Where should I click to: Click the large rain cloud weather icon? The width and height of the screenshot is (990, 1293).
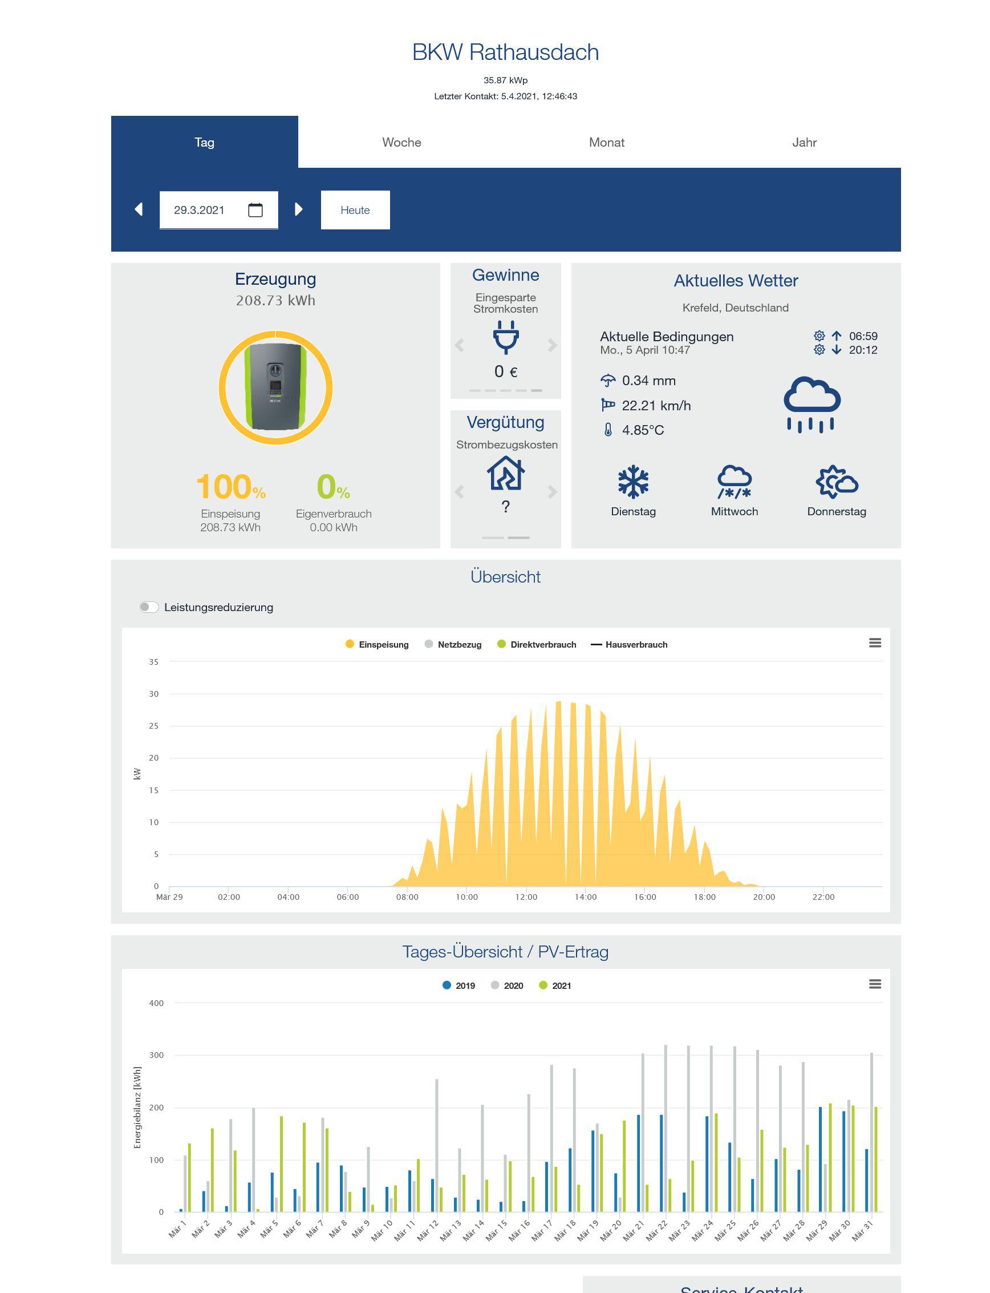(812, 405)
